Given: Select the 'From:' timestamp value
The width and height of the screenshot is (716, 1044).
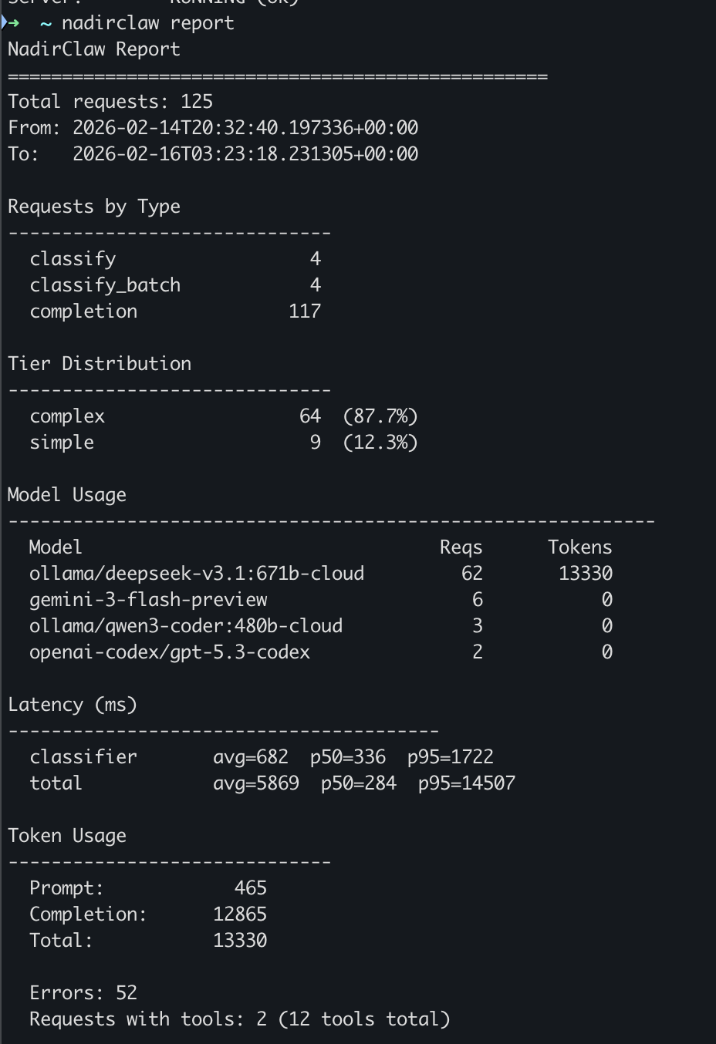Looking at the screenshot, I should (x=245, y=127).
